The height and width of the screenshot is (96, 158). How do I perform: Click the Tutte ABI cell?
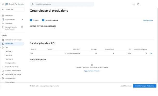pos(129,53)
